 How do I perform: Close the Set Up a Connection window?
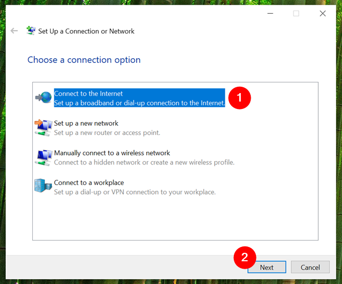click(x=322, y=14)
